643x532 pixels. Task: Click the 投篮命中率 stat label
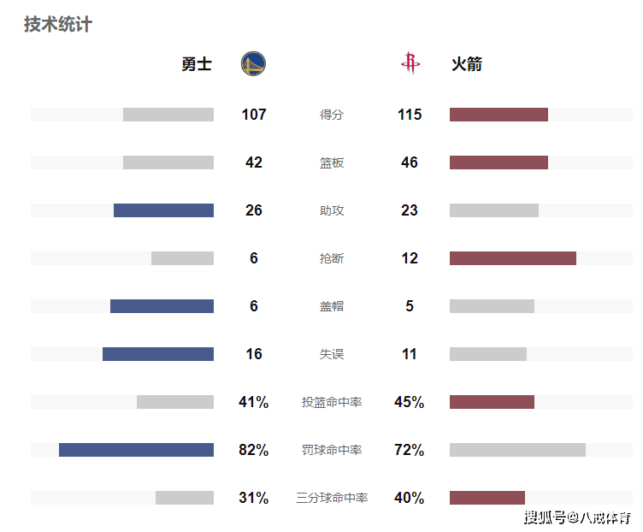[x=332, y=402]
